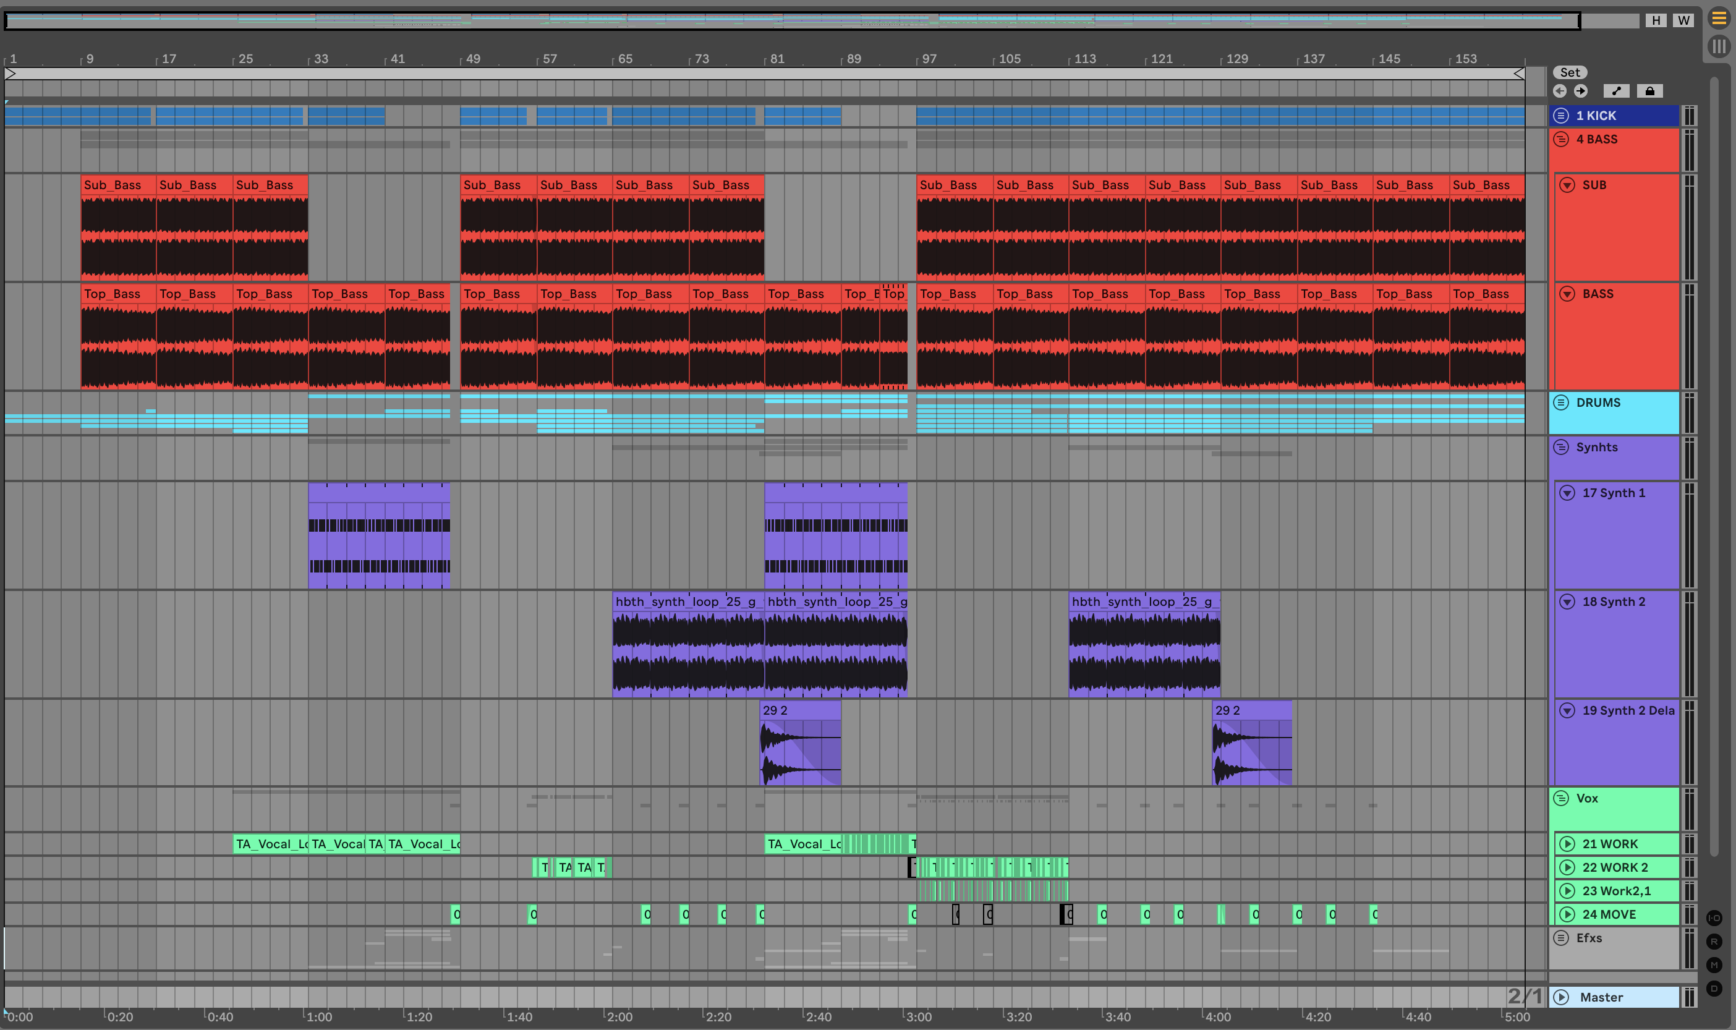This screenshot has width=1736, height=1030.
Task: Switch to Session view with vertical bars icon
Action: (1719, 46)
